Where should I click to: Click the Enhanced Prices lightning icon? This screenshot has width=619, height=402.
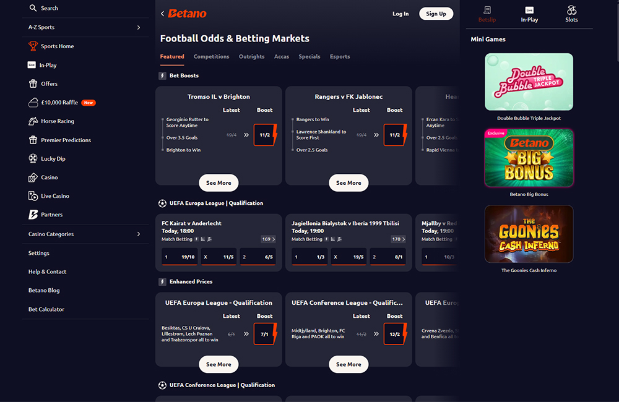[162, 281]
